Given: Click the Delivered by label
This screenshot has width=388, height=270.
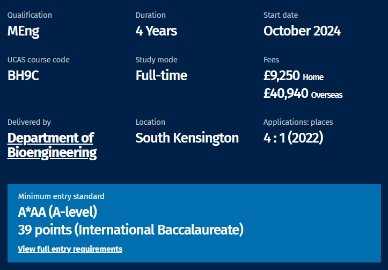Looking at the screenshot, I should pyautogui.click(x=29, y=122).
